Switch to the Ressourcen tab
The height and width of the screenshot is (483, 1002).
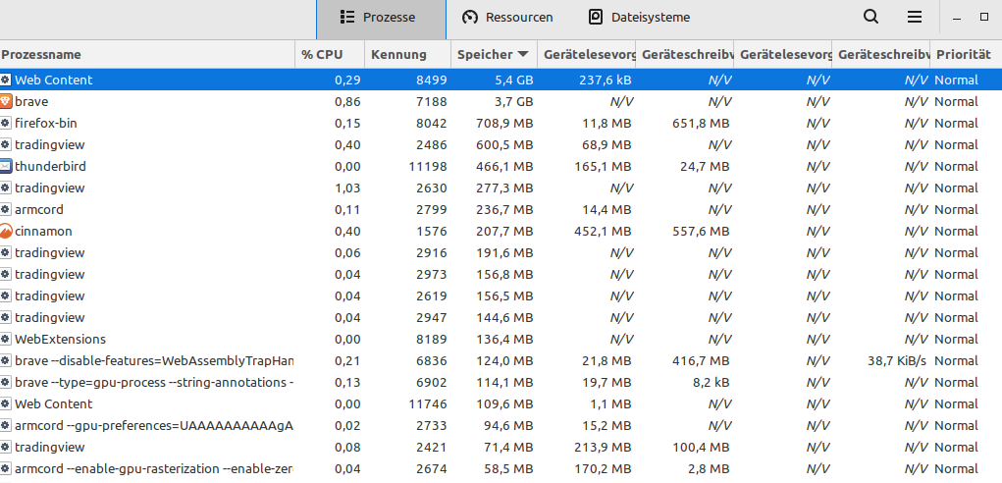point(508,20)
